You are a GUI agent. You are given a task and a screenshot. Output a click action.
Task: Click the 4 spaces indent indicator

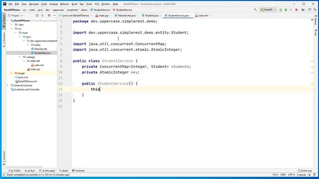301,175
